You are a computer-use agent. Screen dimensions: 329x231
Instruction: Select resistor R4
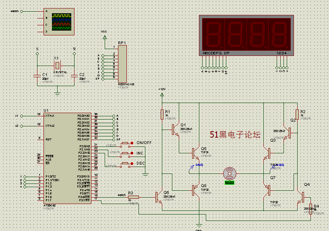click(310, 209)
